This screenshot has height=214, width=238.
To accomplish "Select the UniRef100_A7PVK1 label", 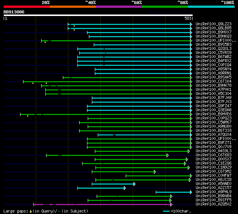I will [x=213, y=89].
